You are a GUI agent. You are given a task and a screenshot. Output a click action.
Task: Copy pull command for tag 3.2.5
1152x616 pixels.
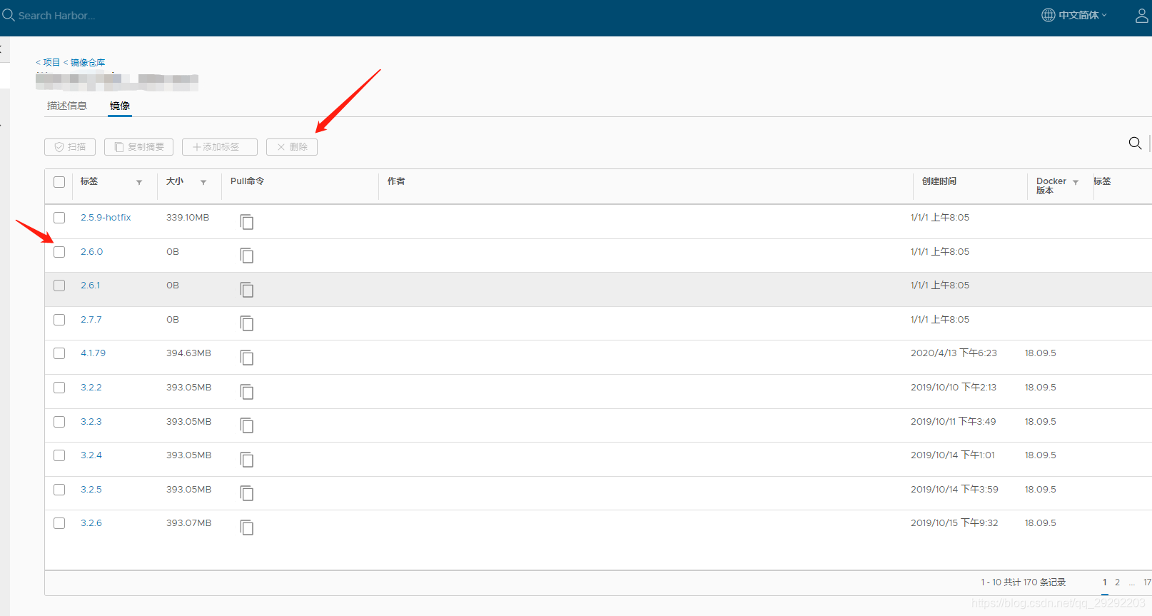tap(247, 493)
